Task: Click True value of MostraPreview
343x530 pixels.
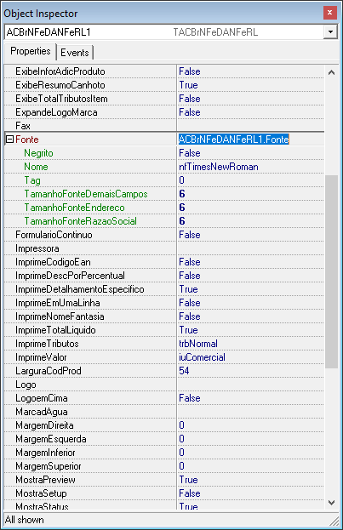Action: 188,480
